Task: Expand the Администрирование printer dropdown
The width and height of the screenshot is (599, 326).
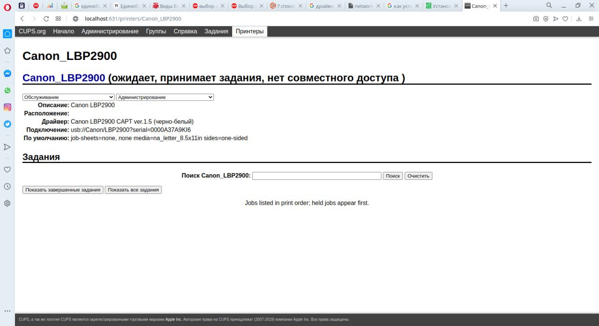Action: (165, 97)
